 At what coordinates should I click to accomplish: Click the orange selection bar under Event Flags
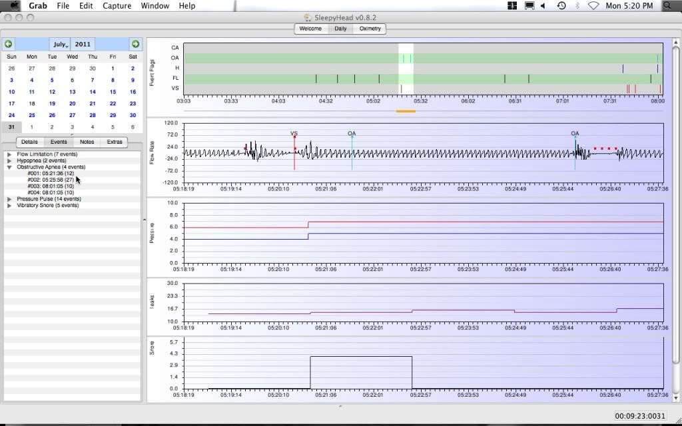406,111
